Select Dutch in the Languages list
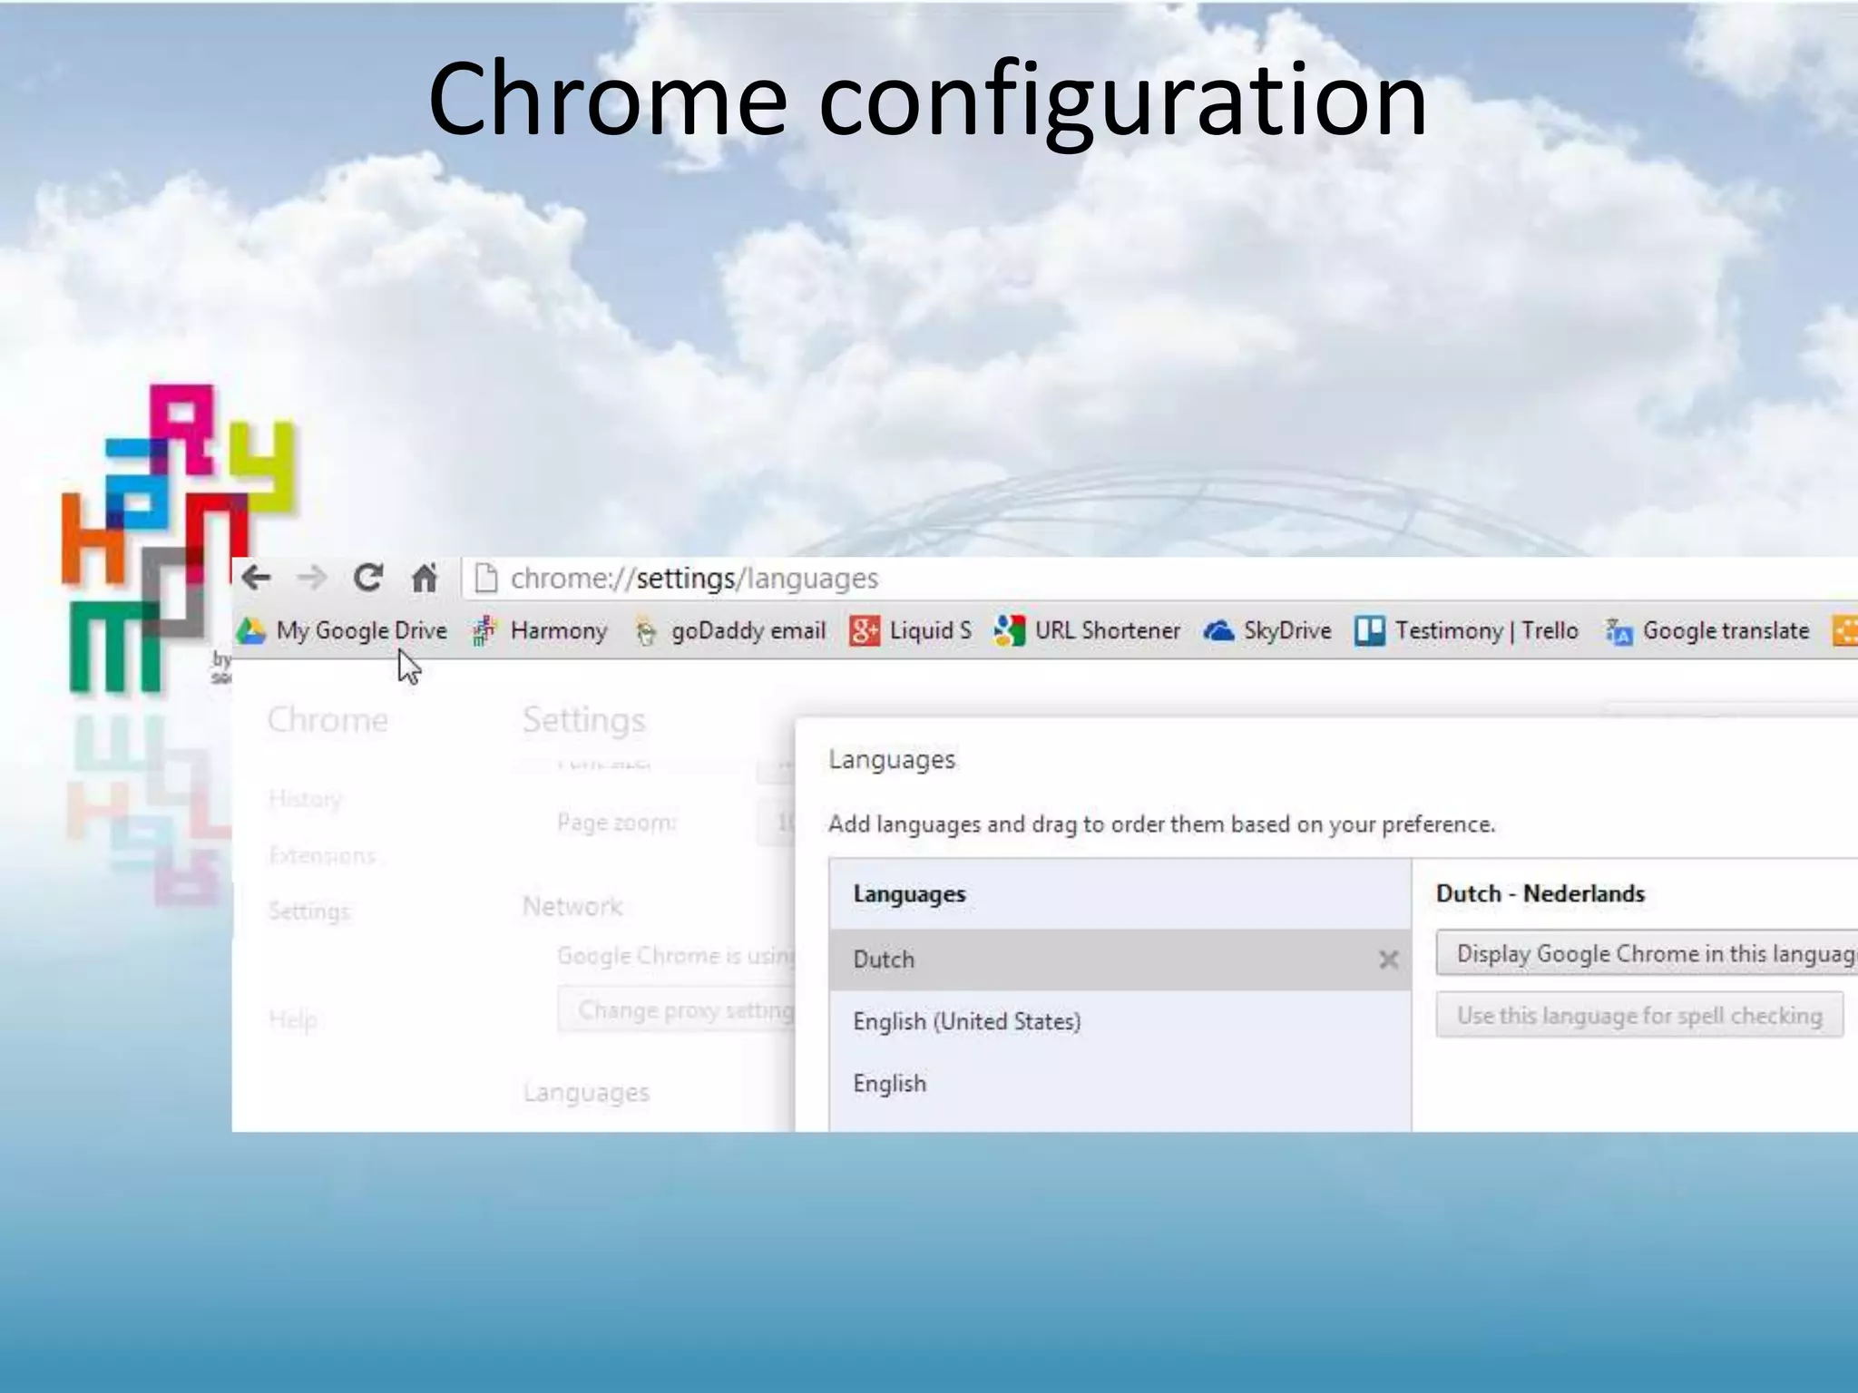 1120,960
